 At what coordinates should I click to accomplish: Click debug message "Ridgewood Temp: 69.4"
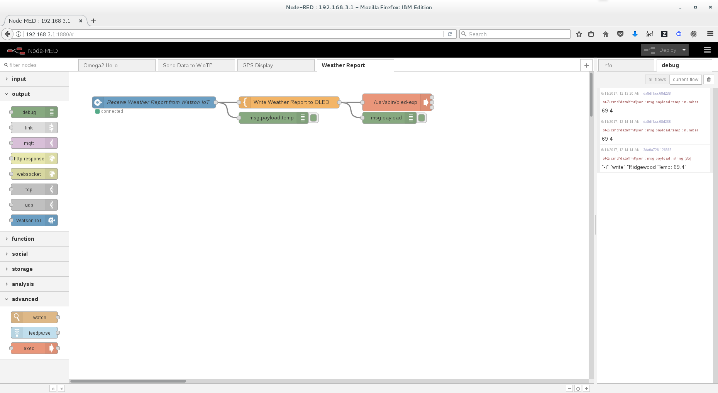tap(644, 167)
